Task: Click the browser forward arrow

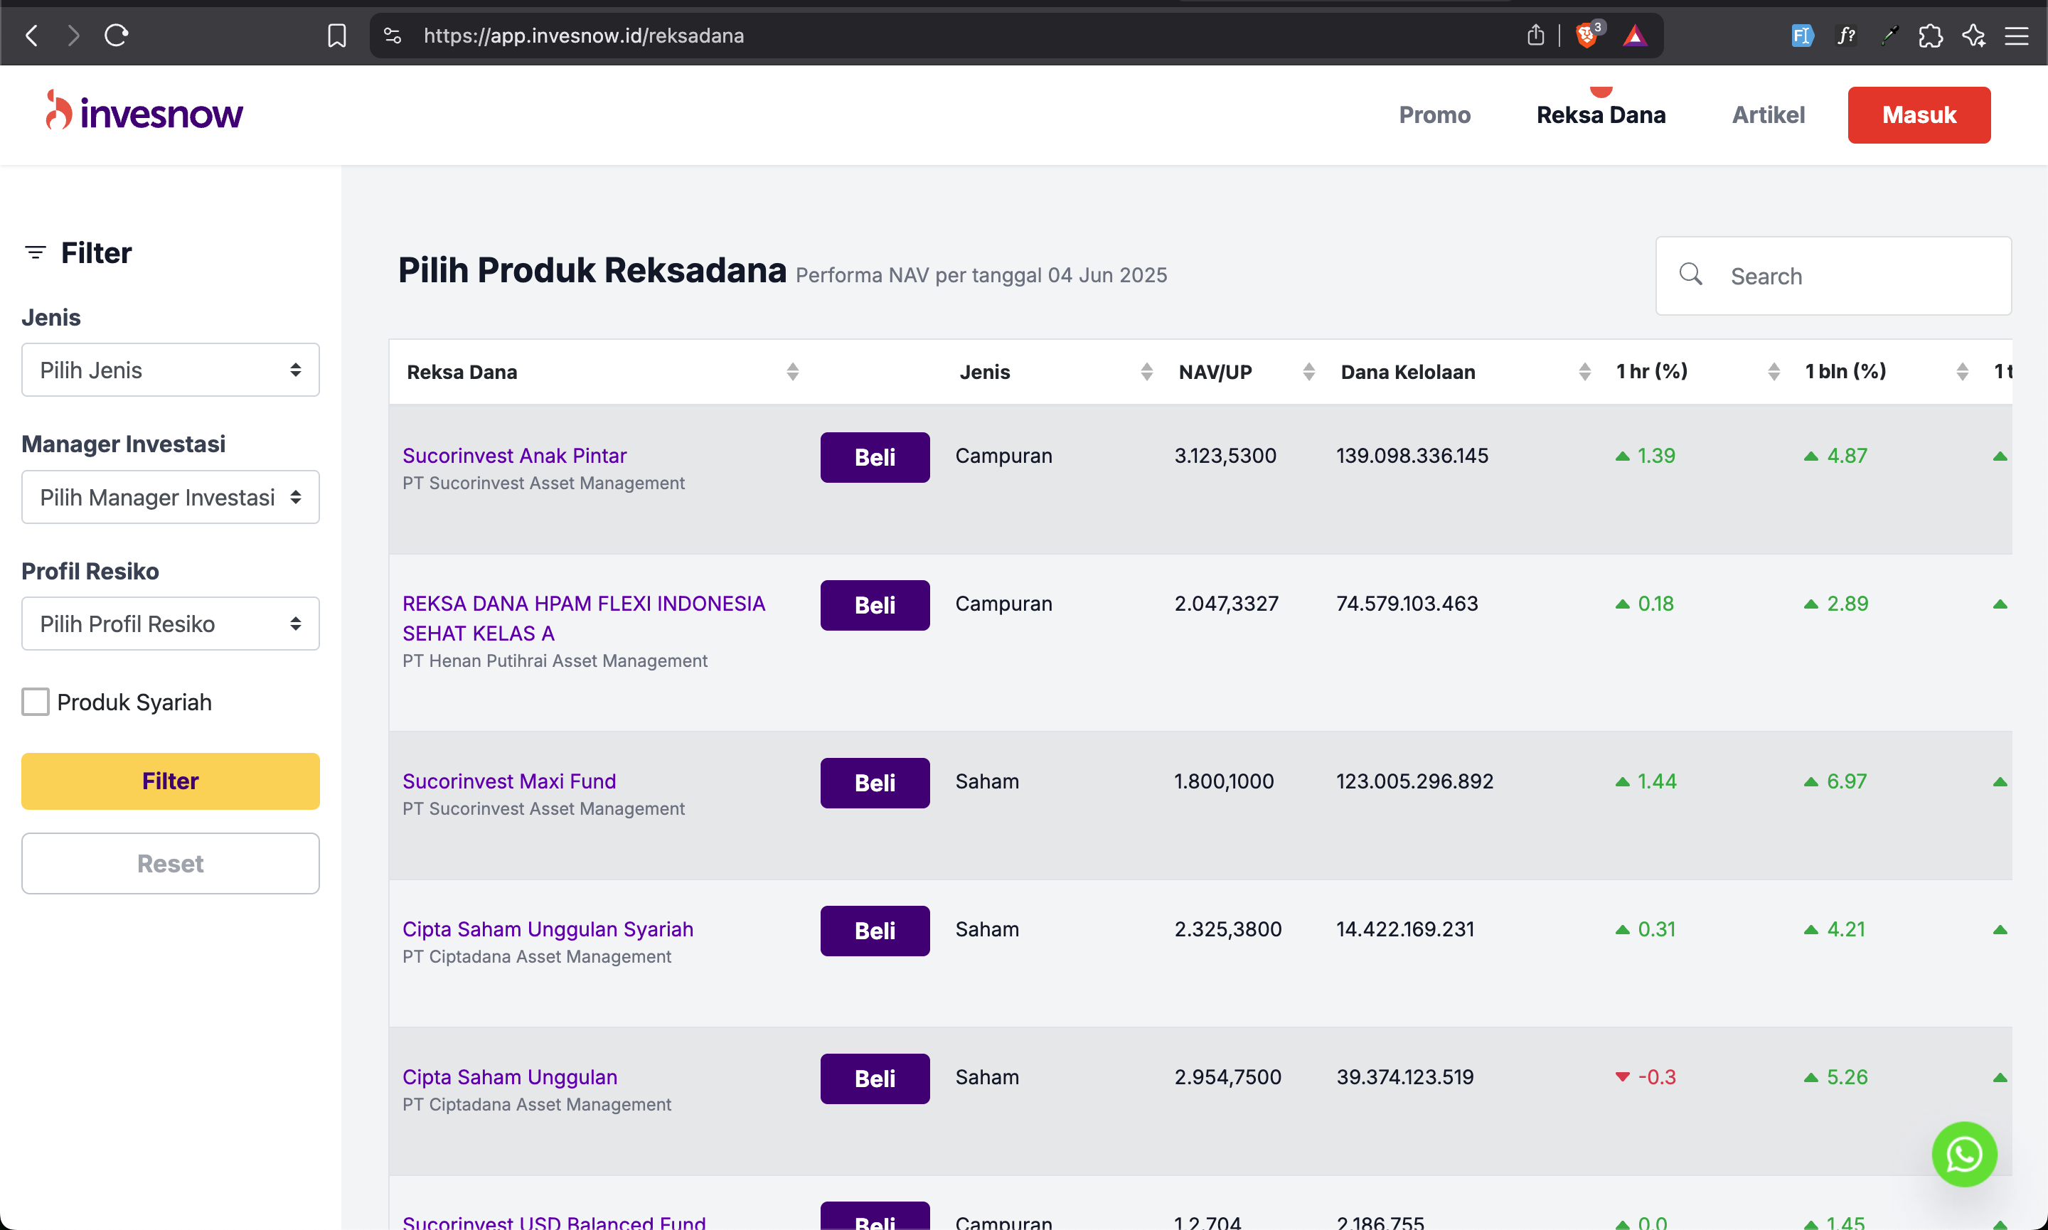Action: (x=74, y=36)
